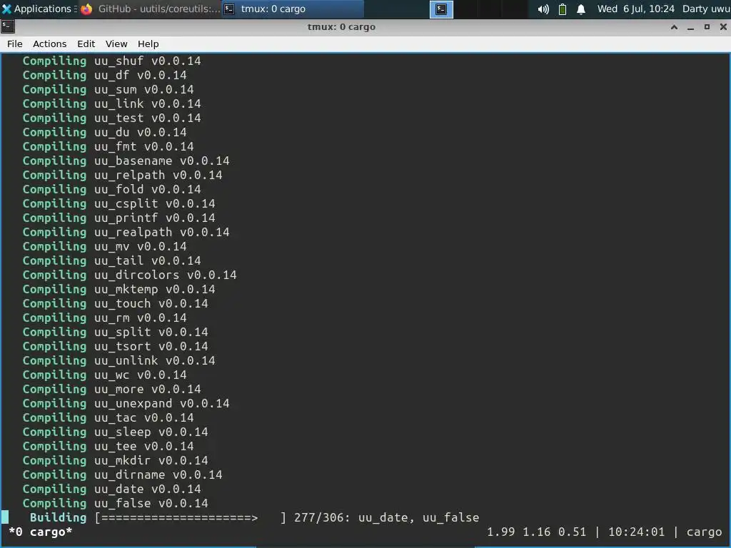Open the notification bell icon

tap(581, 9)
